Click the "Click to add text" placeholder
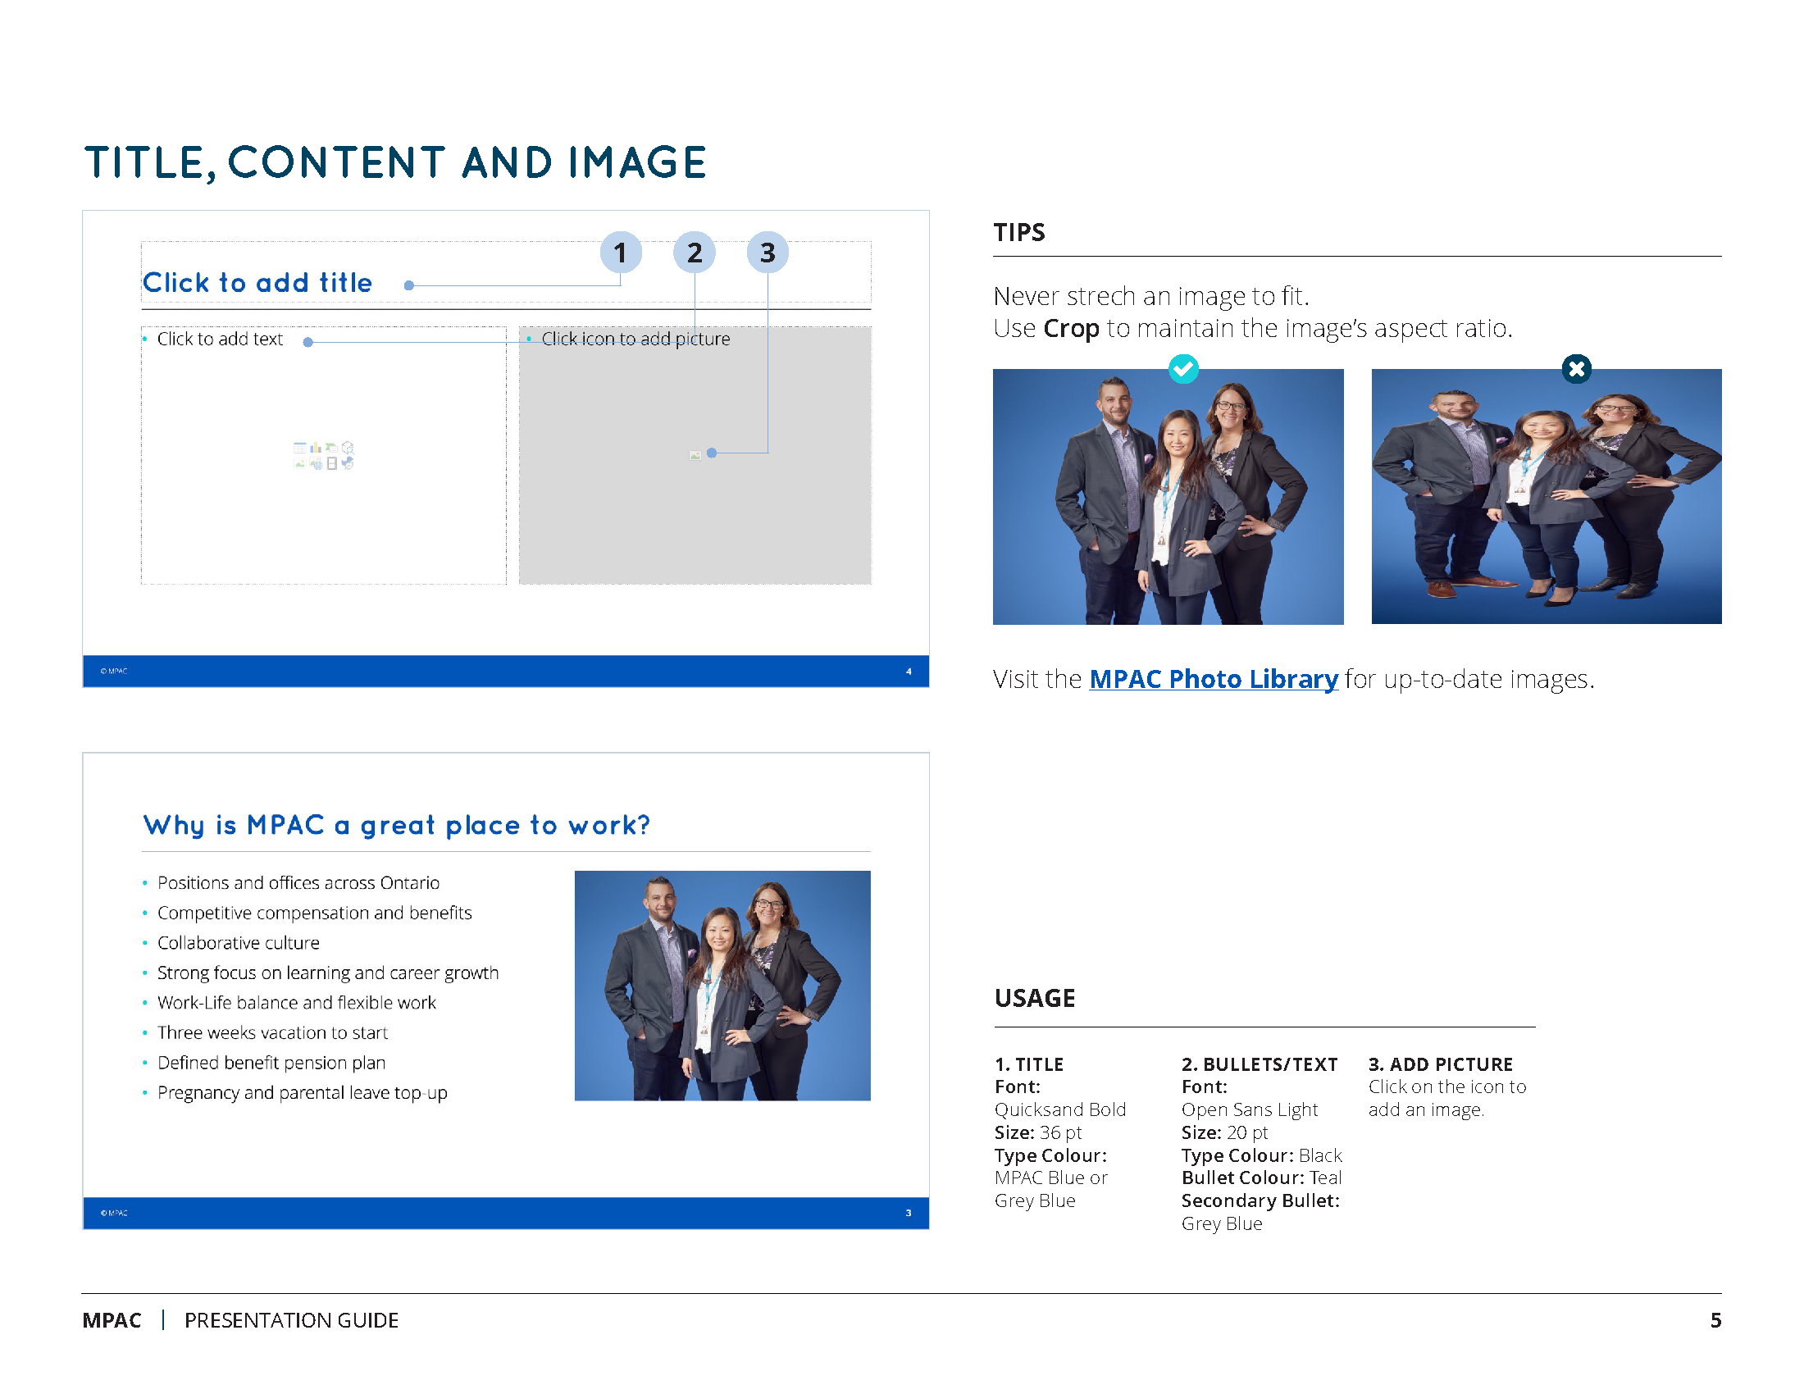1804x1394 pixels. point(220,339)
